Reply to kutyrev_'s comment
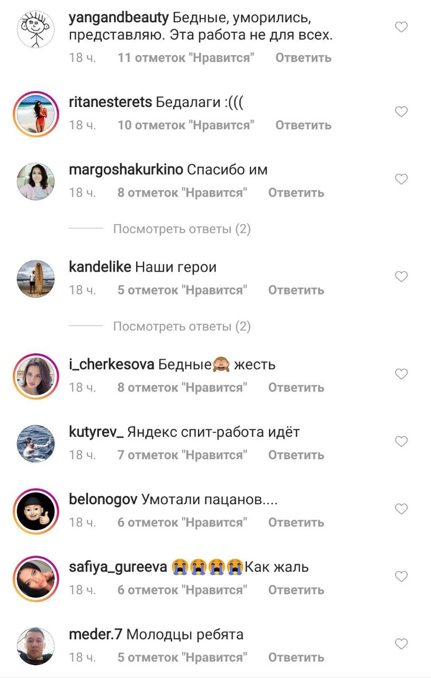431x678 pixels. pyautogui.click(x=296, y=455)
